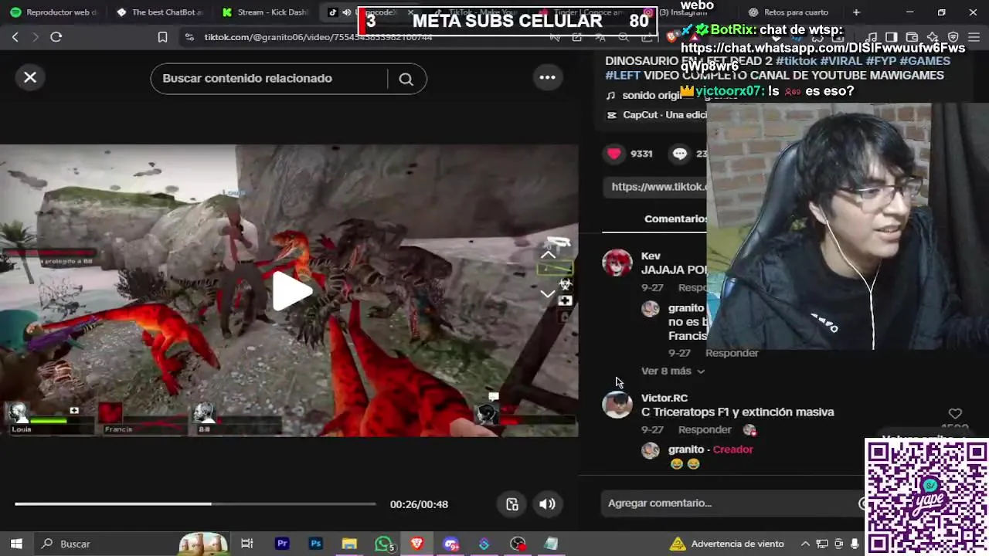Open Discord from the taskbar
The image size is (989, 556).
450,544
